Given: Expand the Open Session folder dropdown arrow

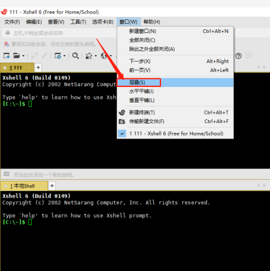Looking at the screenshot, I should click(23, 56).
